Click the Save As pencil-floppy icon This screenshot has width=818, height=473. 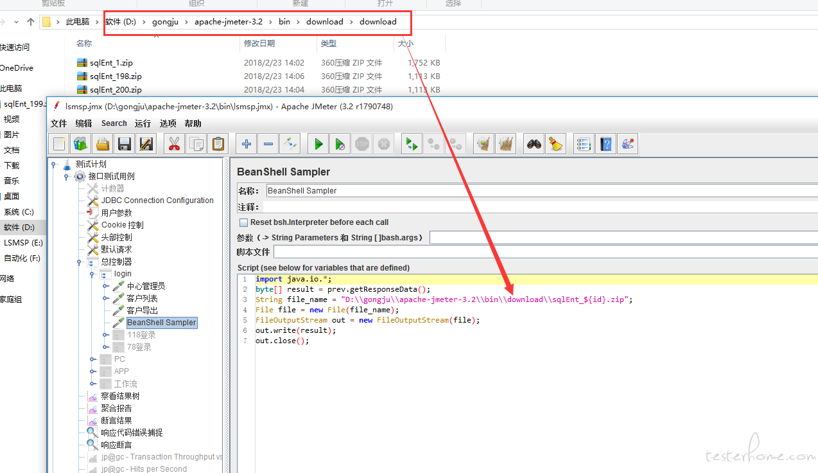pos(146,144)
